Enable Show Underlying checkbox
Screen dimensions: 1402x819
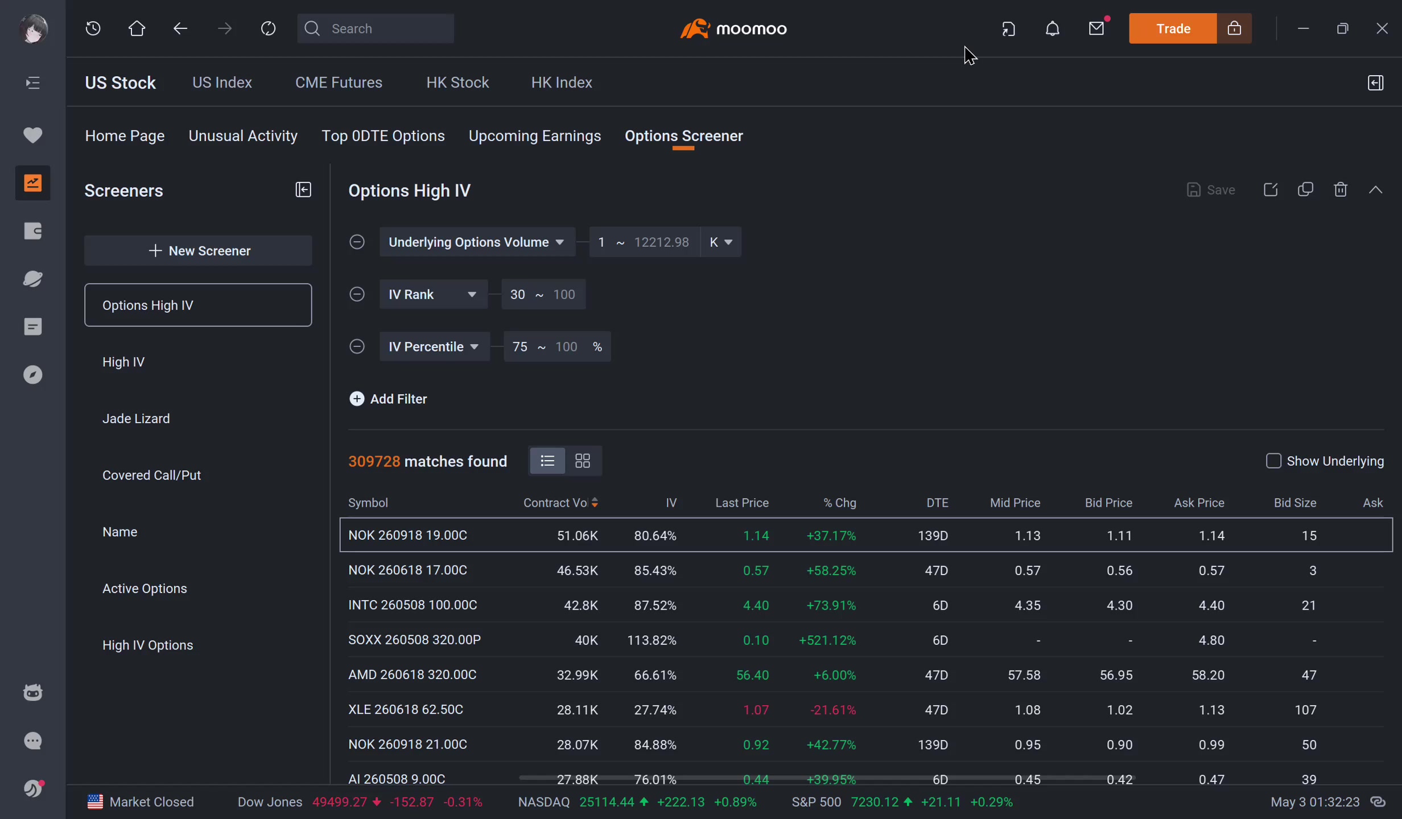[x=1273, y=461]
